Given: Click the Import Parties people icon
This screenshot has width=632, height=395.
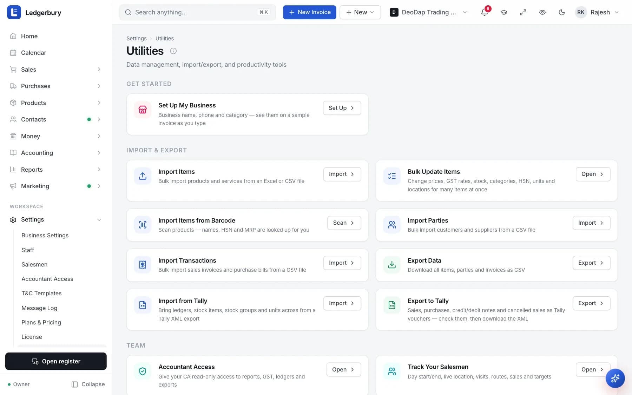Looking at the screenshot, I should coord(392,225).
